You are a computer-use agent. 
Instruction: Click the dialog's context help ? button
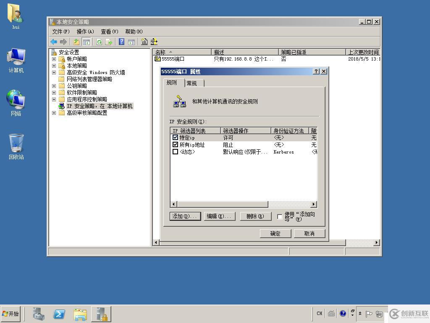pos(316,71)
